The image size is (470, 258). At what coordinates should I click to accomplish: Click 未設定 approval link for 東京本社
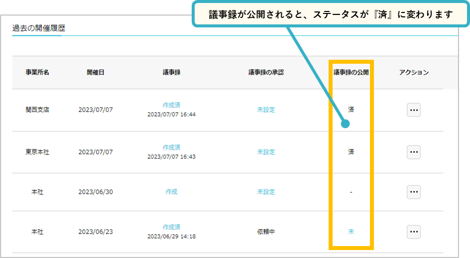(x=266, y=152)
